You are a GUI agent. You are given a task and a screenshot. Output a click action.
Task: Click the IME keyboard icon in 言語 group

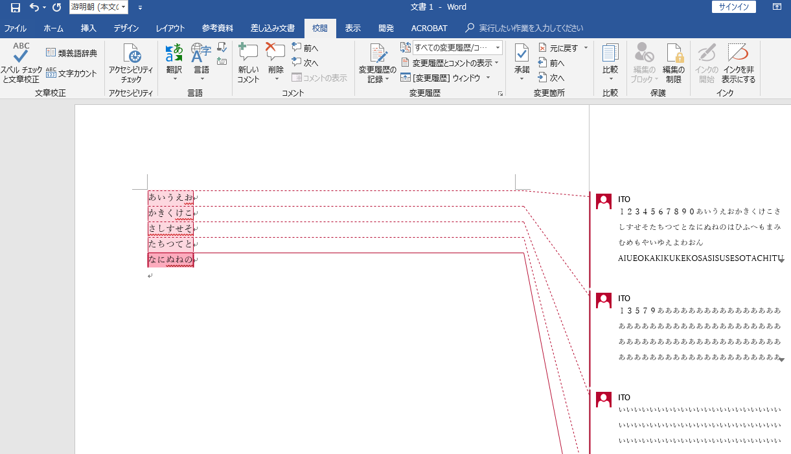click(x=222, y=62)
